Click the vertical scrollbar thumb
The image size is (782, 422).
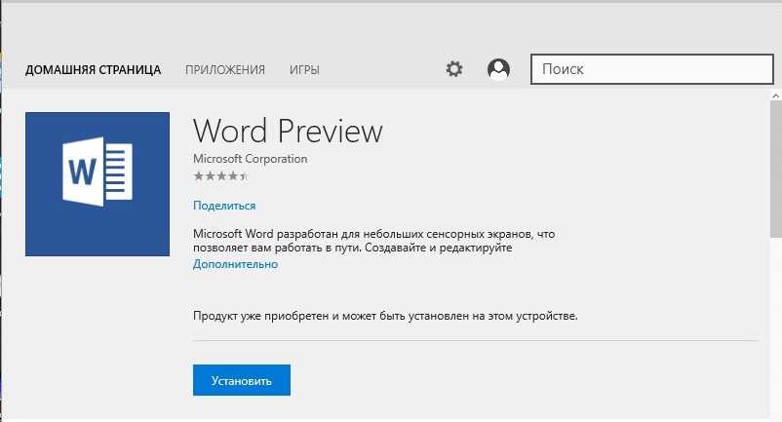click(x=775, y=170)
